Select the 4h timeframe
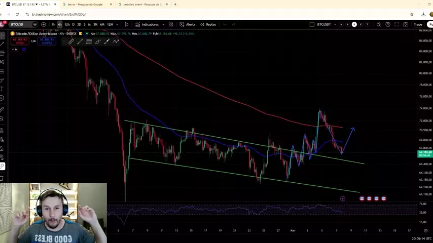 click(59, 24)
